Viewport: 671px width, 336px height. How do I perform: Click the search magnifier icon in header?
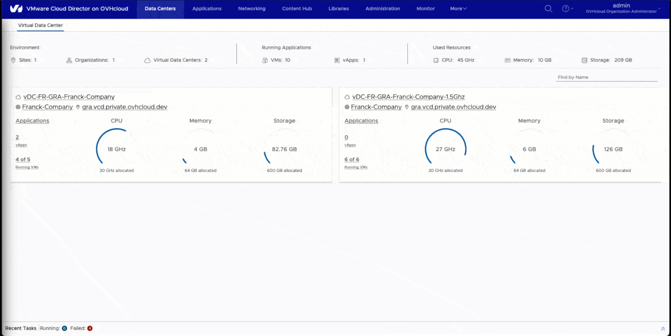[x=548, y=9]
